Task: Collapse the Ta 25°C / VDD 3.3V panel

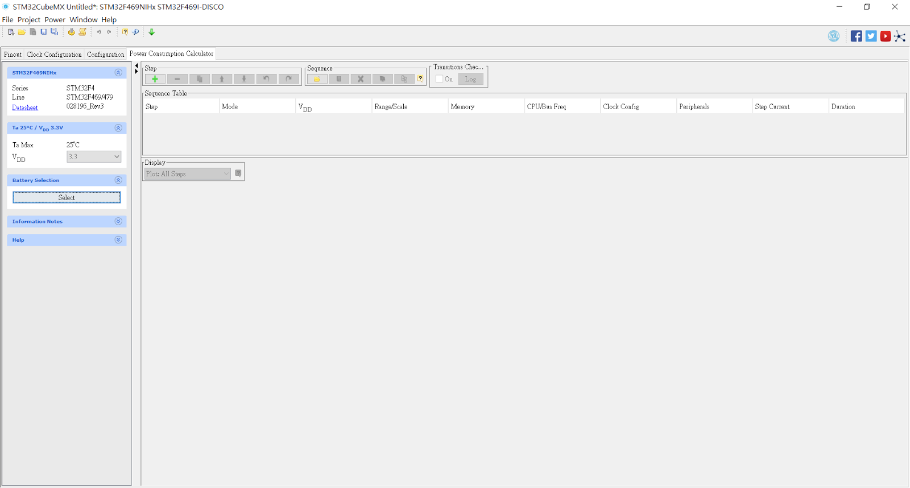Action: click(x=118, y=128)
